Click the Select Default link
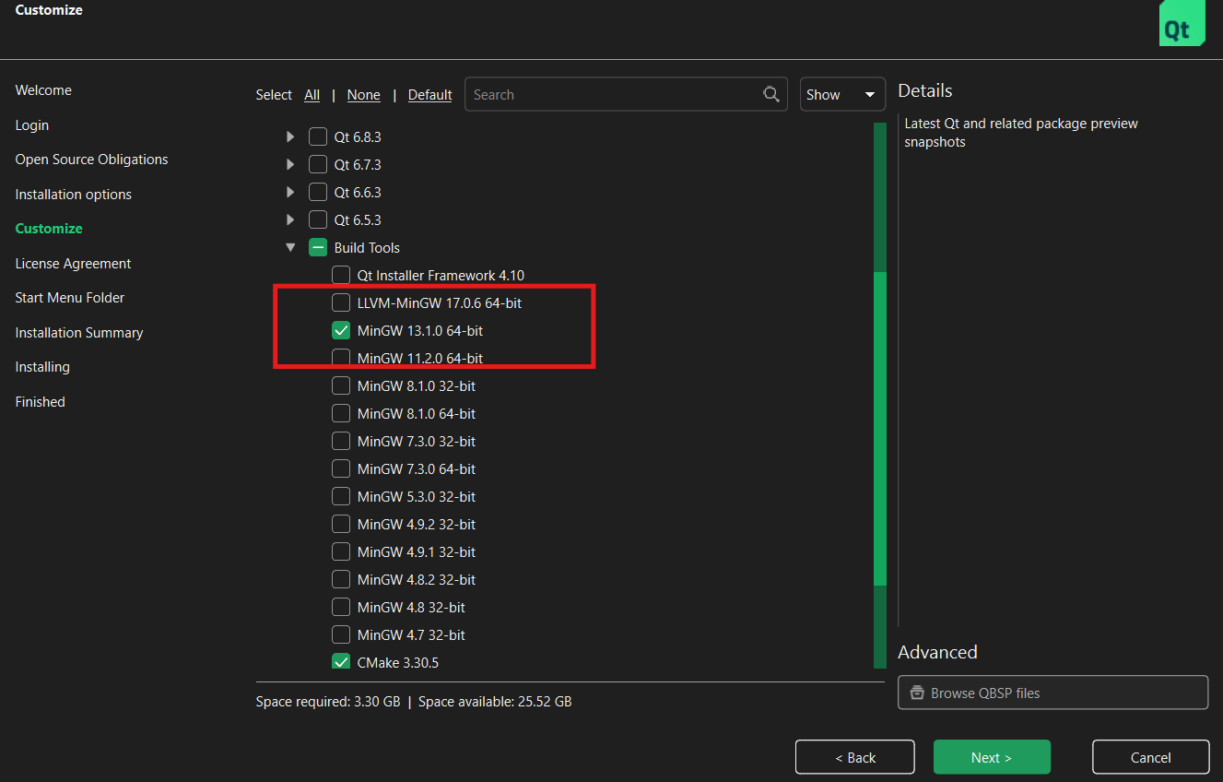1223x782 pixels. [x=430, y=95]
